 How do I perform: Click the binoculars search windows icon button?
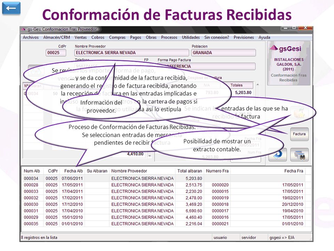[x=299, y=154]
